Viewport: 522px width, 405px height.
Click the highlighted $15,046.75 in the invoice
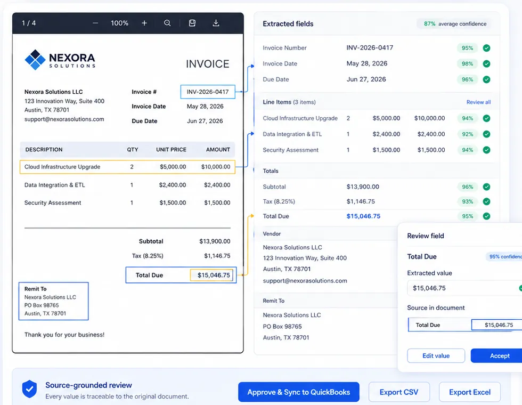pos(211,275)
